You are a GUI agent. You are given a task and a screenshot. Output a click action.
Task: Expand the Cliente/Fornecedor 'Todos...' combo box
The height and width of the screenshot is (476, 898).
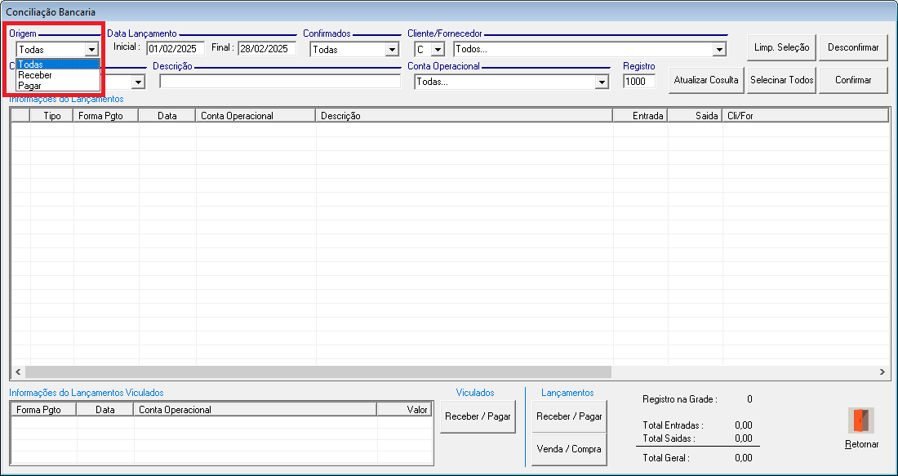coord(718,50)
